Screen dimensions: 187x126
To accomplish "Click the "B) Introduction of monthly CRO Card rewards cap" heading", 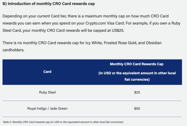I will [x=49, y=4].
